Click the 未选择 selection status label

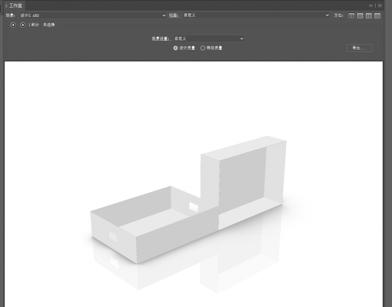click(49, 24)
